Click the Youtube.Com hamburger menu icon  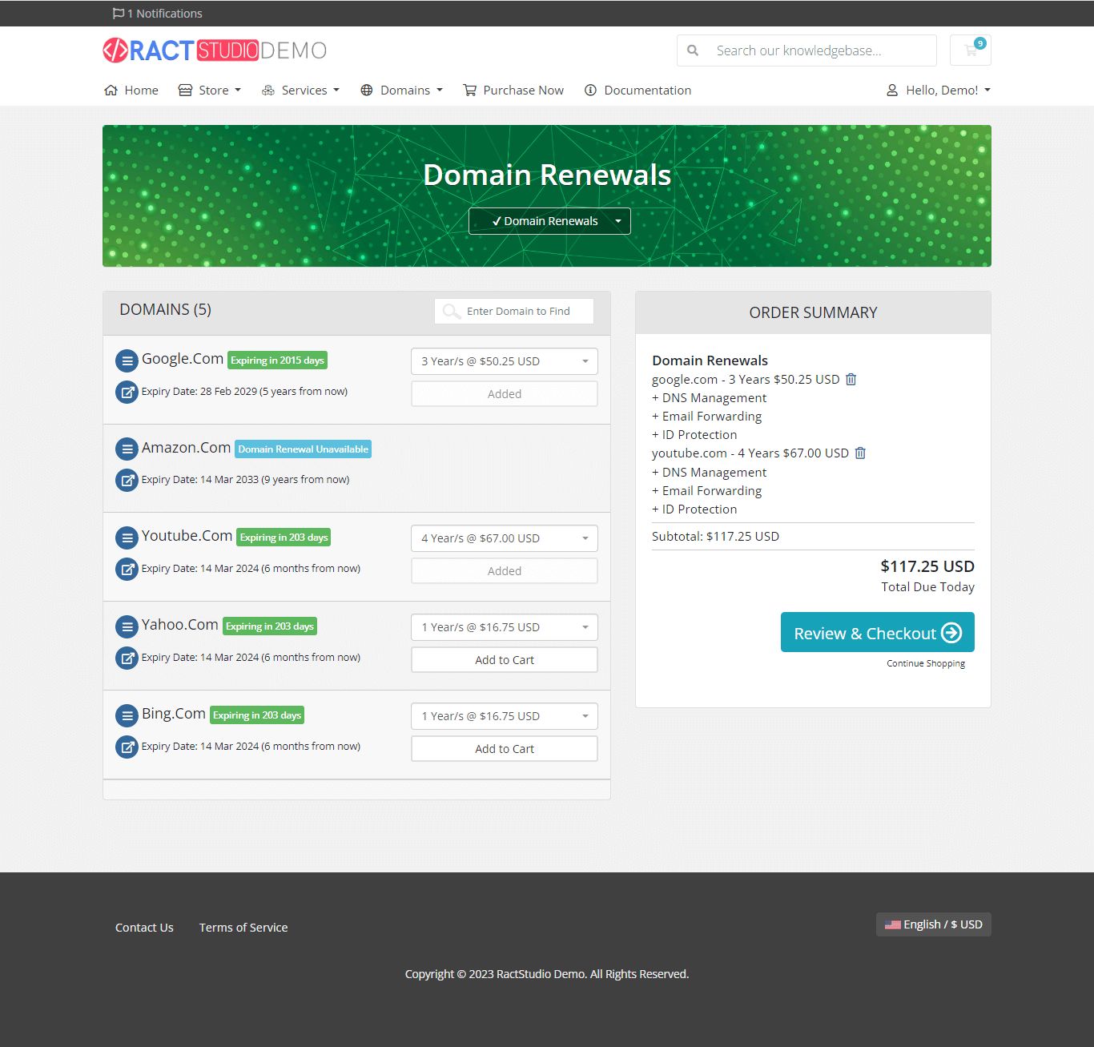click(127, 538)
